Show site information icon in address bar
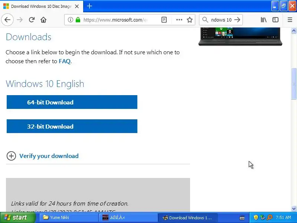The height and width of the screenshot is (223, 297). pos(71,20)
